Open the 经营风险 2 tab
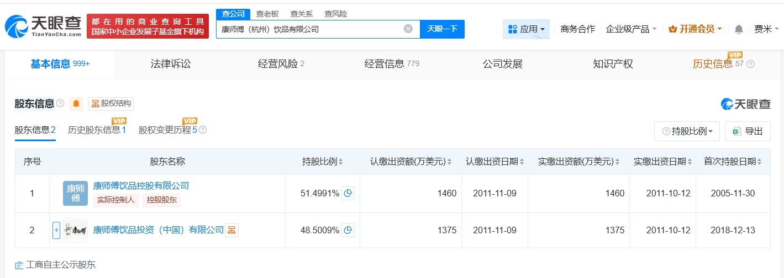 pyautogui.click(x=281, y=64)
